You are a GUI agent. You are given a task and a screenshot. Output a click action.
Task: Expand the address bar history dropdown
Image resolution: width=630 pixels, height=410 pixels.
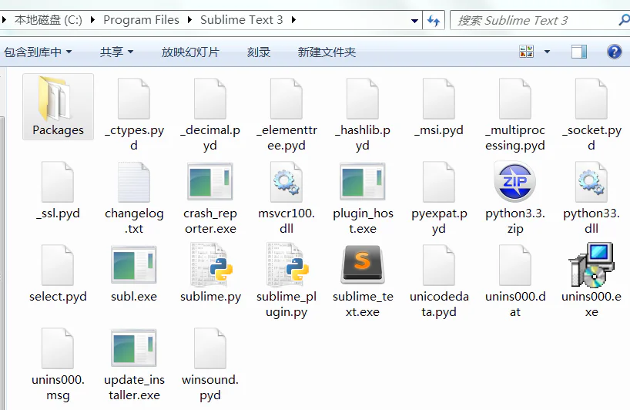click(x=414, y=21)
